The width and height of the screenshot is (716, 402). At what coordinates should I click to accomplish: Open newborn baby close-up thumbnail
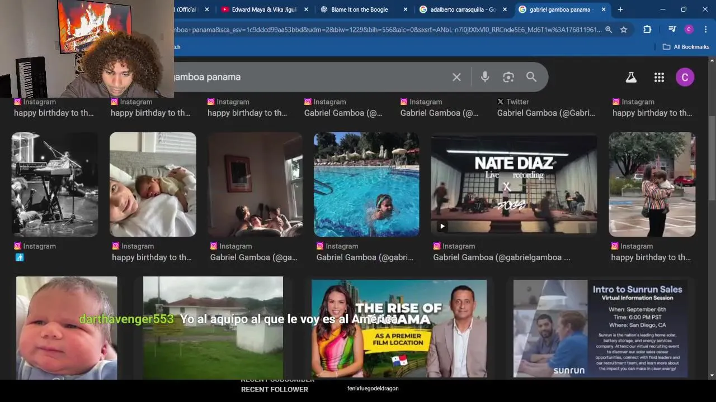(x=67, y=328)
